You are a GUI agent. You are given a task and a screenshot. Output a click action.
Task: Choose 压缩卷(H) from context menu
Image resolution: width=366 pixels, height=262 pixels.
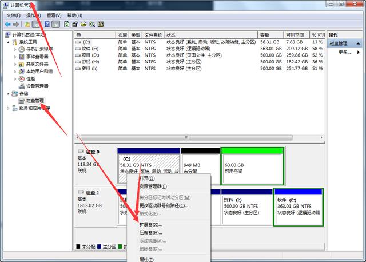pos(151,233)
